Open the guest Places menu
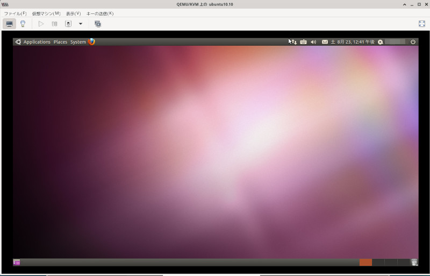 click(x=60, y=42)
